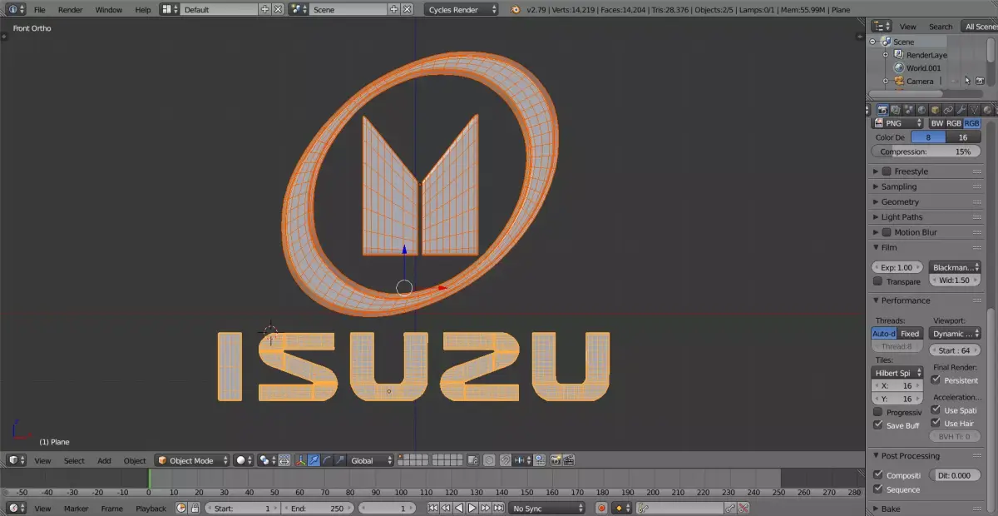Click the OpenGL render animation clapper icon
The image size is (998, 516).
click(567, 460)
